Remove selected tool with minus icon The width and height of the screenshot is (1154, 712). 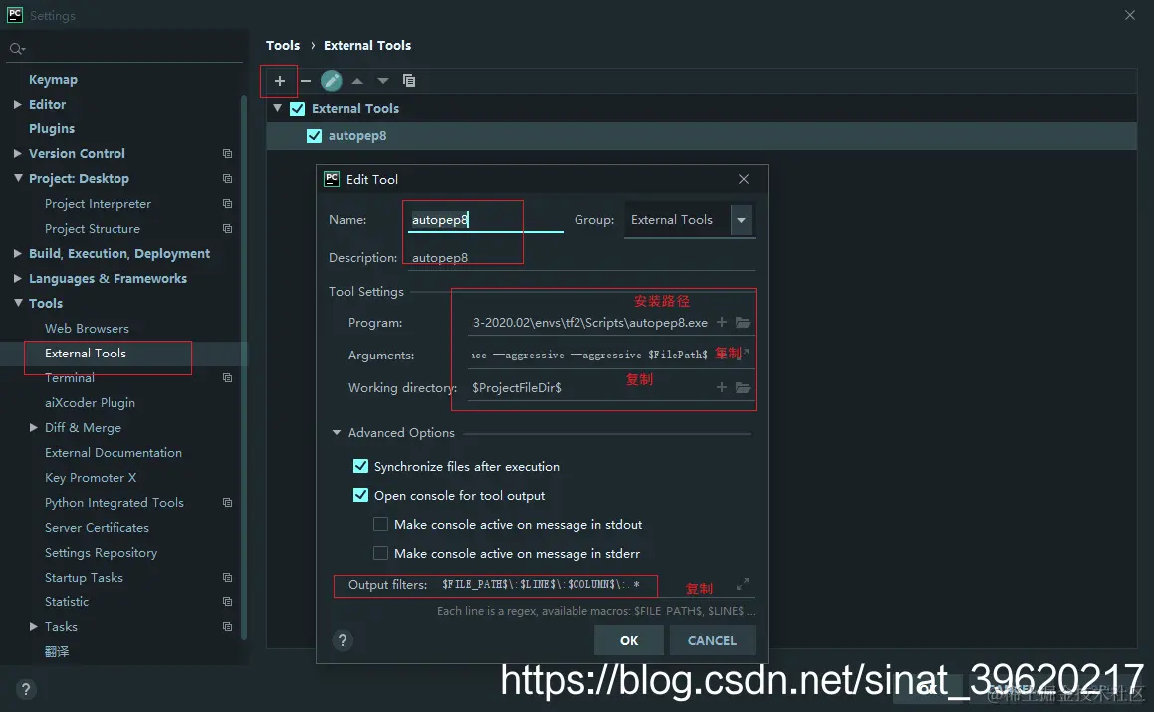coord(306,81)
